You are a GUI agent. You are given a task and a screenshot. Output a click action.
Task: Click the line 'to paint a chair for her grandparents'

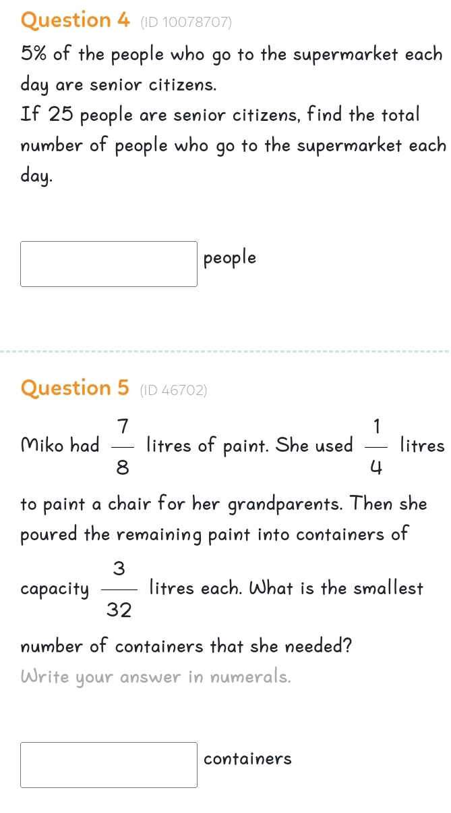coord(224,504)
